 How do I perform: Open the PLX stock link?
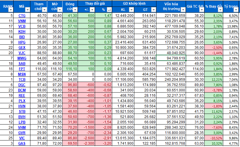click(22, 101)
